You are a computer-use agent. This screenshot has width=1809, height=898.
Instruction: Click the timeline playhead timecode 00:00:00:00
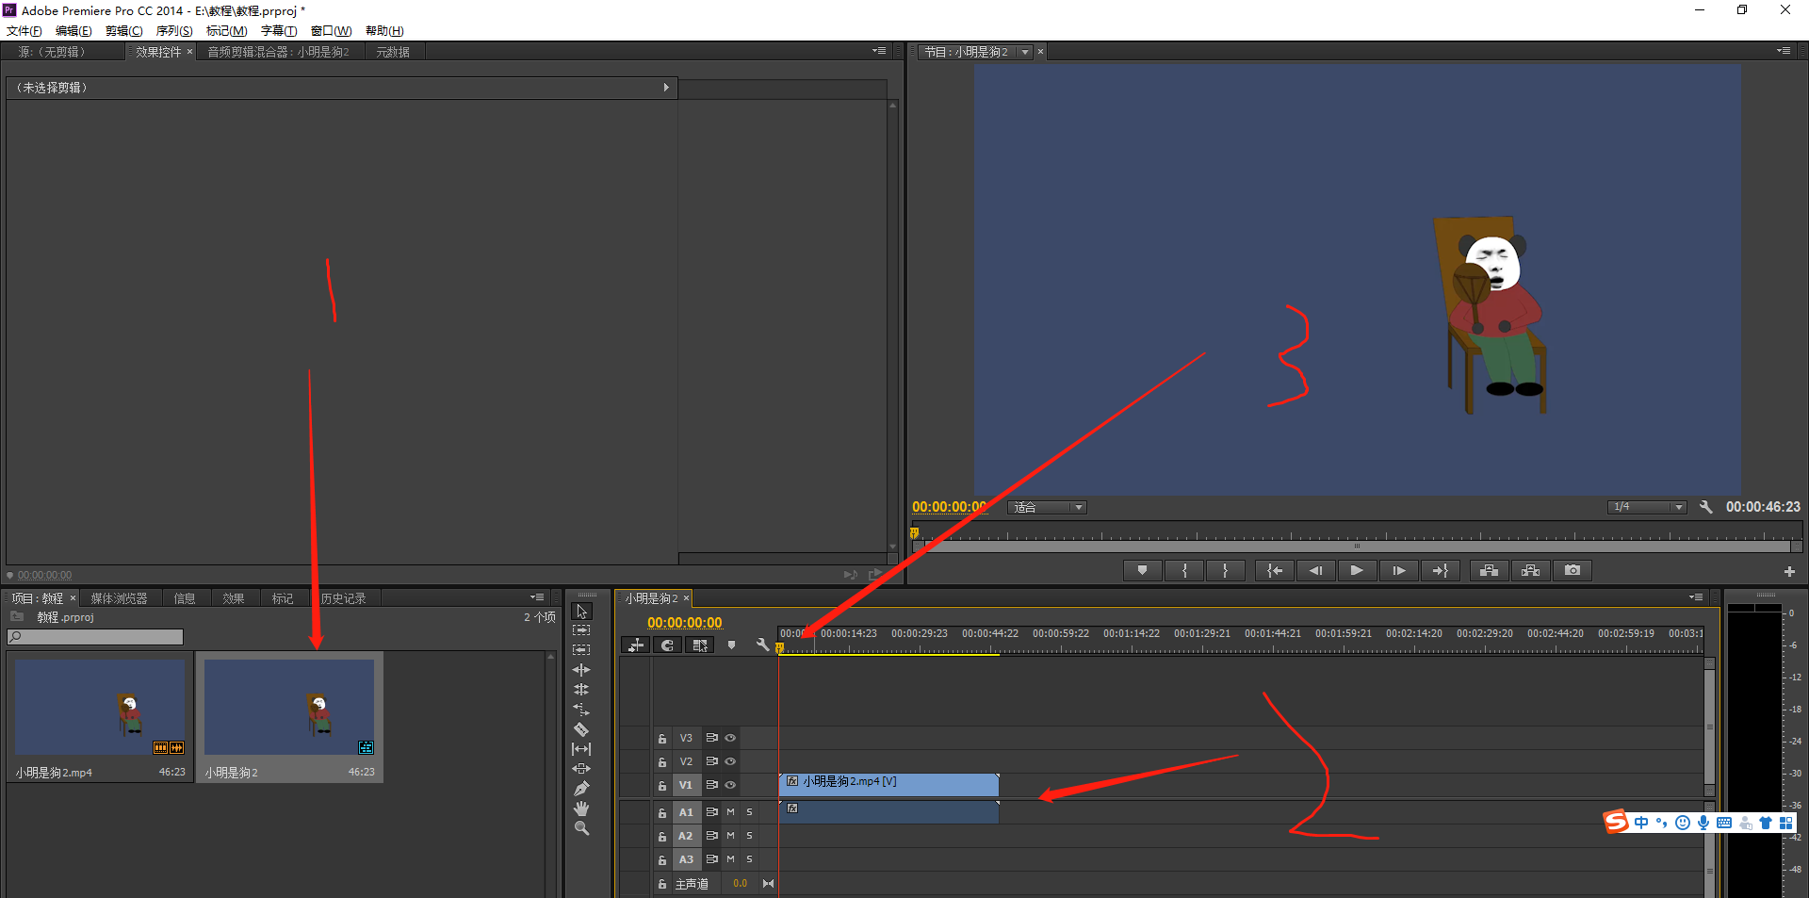(684, 623)
